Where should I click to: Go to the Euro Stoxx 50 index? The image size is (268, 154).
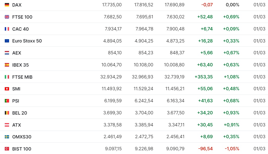tap(27, 41)
